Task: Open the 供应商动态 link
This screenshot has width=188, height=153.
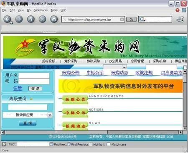Action: pyautogui.click(x=172, y=73)
